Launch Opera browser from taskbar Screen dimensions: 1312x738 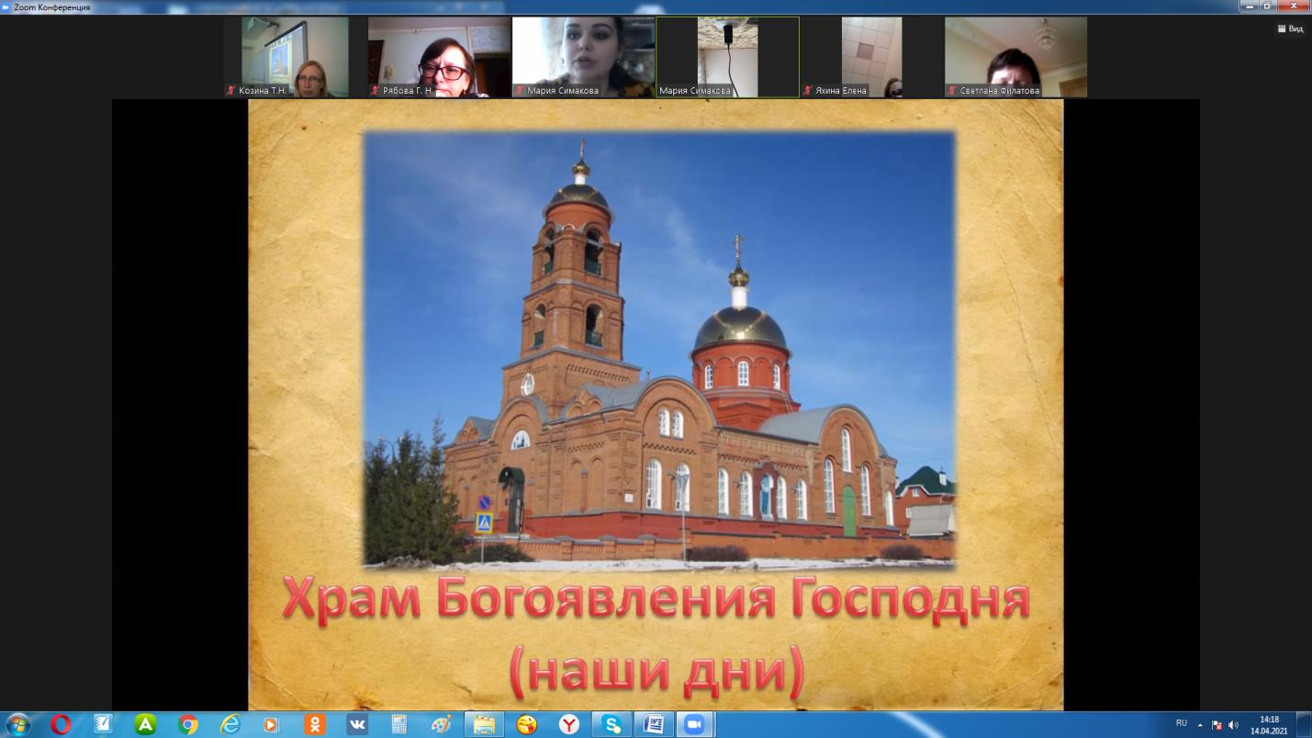61,724
